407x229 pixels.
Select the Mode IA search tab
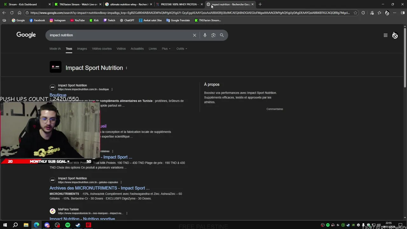55,49
